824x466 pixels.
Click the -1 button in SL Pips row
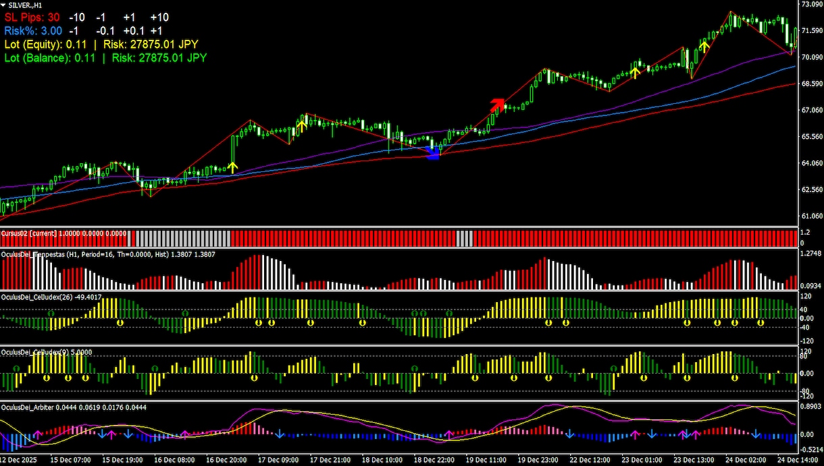click(x=101, y=17)
